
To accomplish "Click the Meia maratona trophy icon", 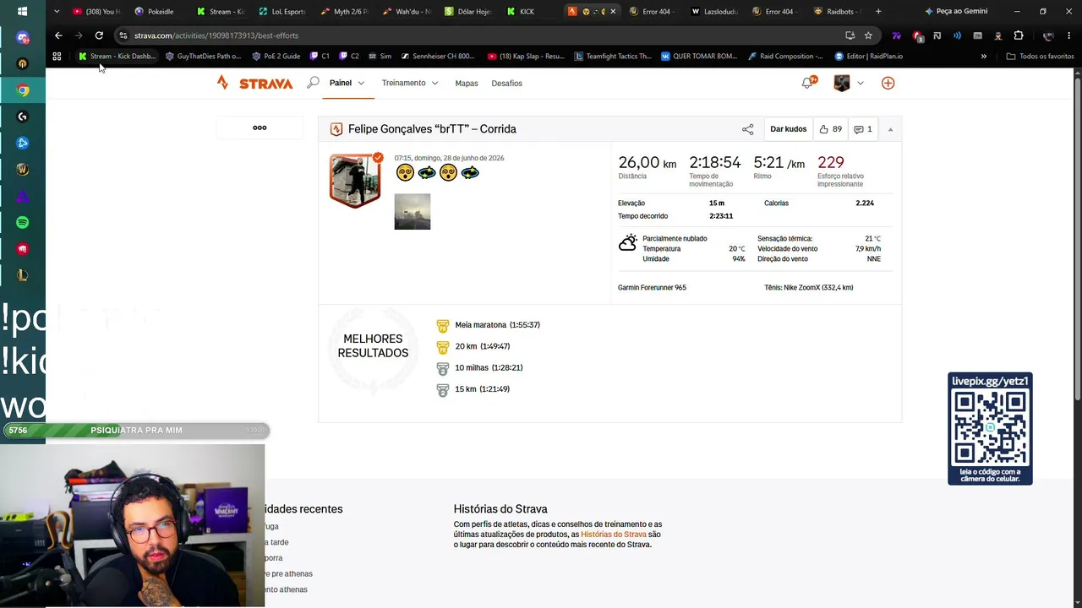I will click(443, 325).
